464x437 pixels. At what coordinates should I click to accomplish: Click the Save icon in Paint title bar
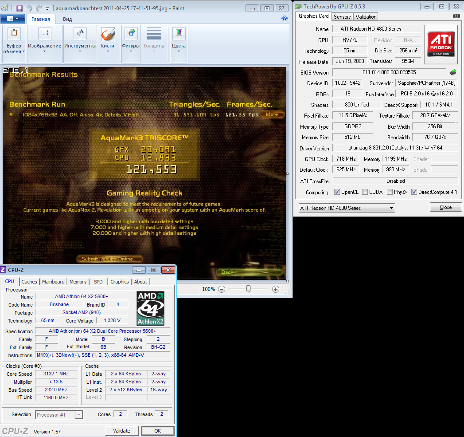click(19, 8)
